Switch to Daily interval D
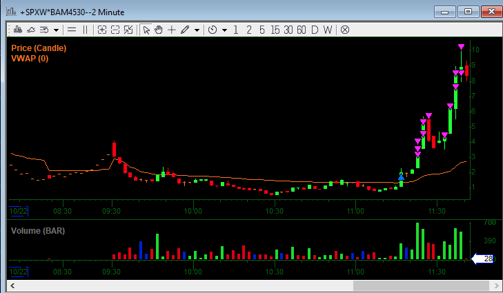 [315, 30]
